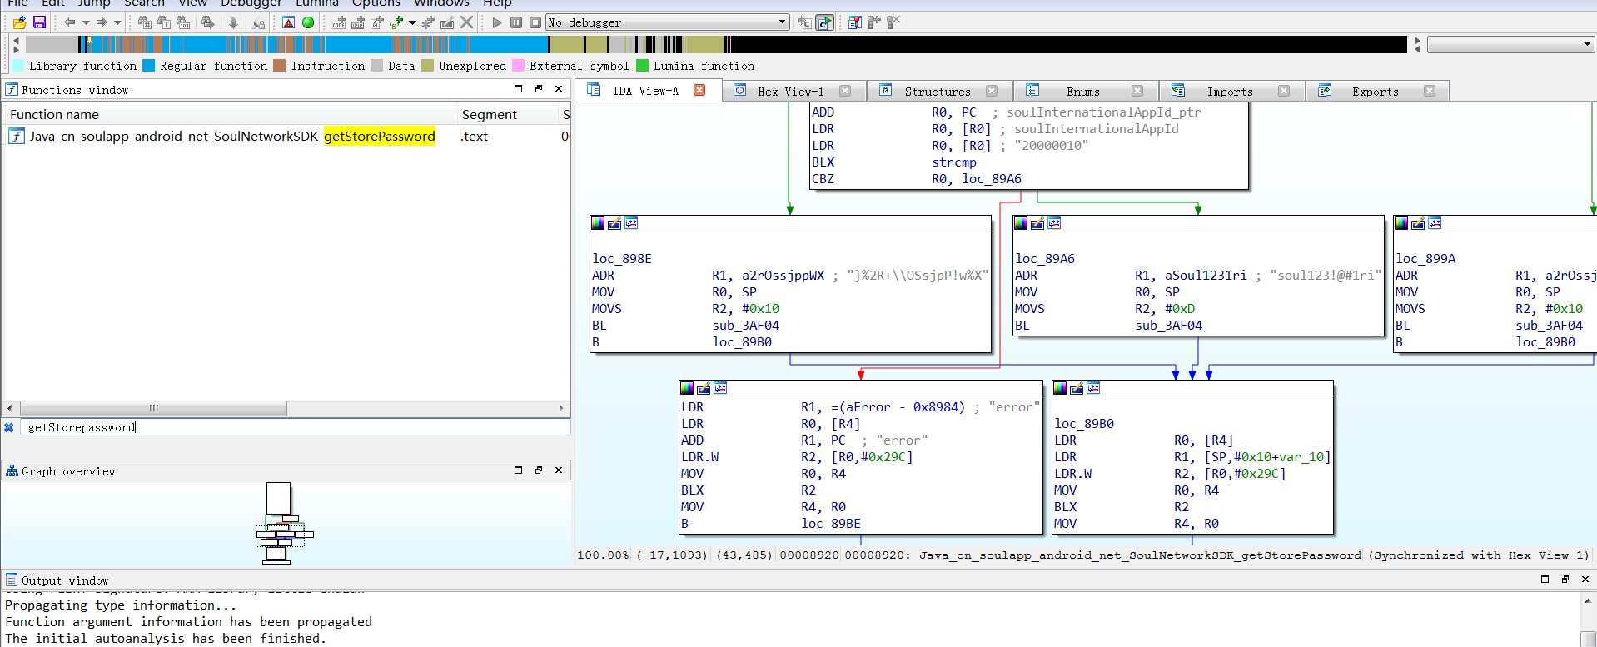Image resolution: width=1597 pixels, height=647 pixels.
Task: Expand the dropdown right of navigation band
Action: click(x=1587, y=45)
